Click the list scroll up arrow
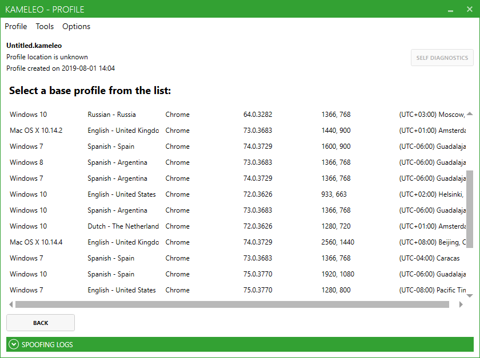The image size is (480, 358). 470,114
